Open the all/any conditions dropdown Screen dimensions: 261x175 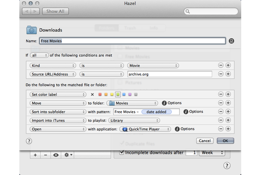tap(39, 55)
